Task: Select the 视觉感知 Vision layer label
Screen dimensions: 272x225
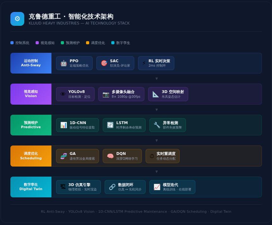Action: click(x=31, y=94)
